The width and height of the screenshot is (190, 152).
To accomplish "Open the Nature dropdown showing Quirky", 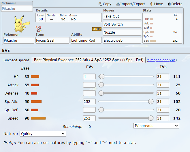I will [x=43, y=134].
